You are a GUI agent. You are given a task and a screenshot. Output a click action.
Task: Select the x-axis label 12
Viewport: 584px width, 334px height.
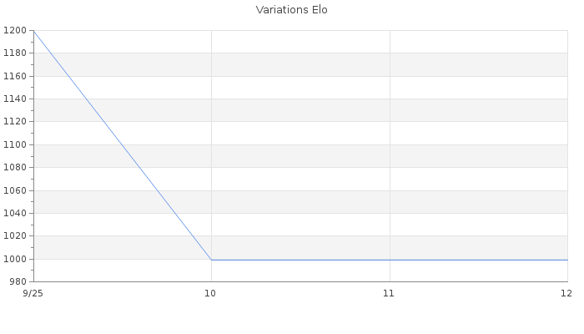(x=566, y=293)
